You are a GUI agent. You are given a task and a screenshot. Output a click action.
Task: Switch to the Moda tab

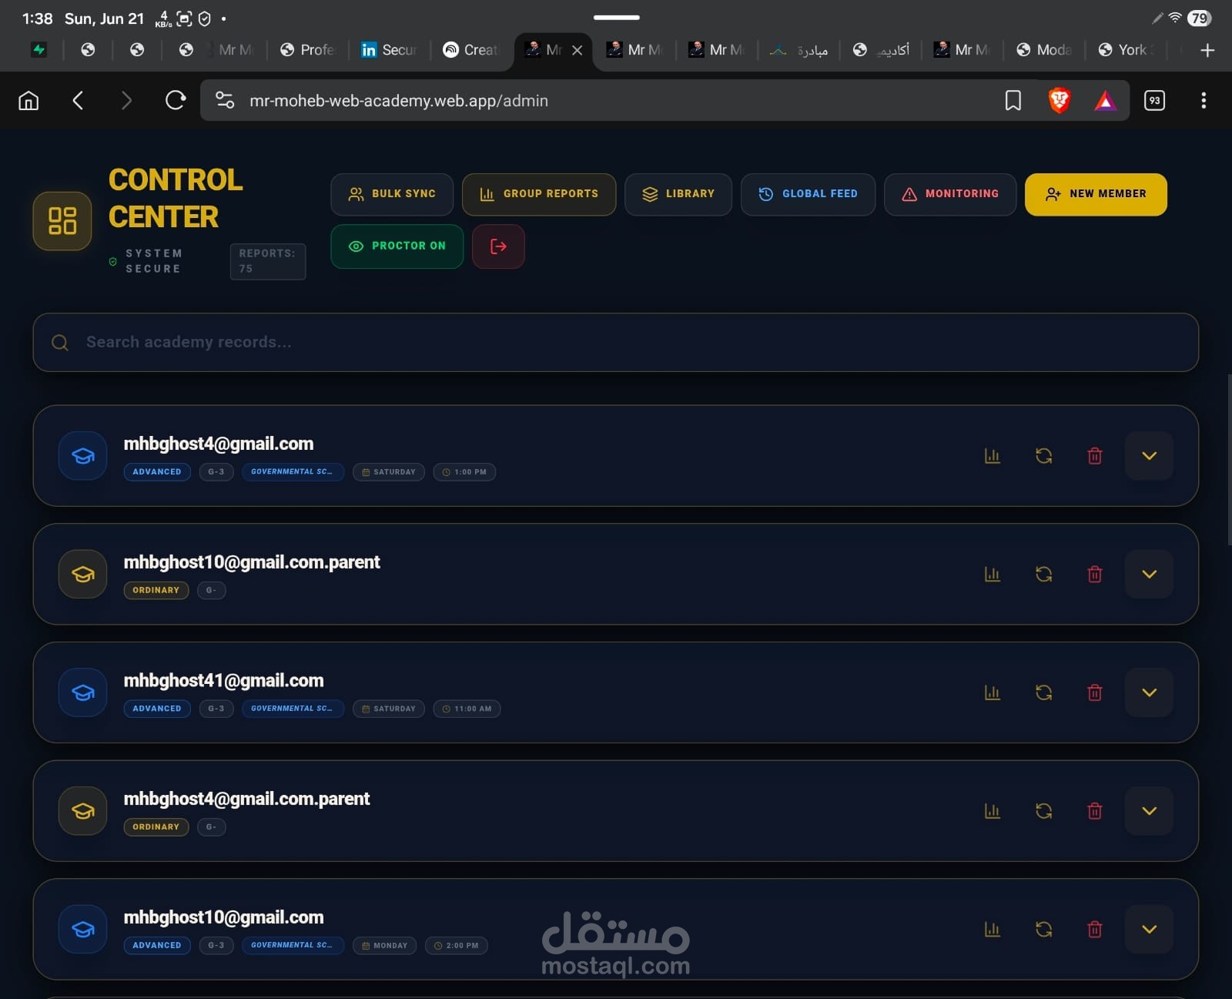click(1044, 50)
